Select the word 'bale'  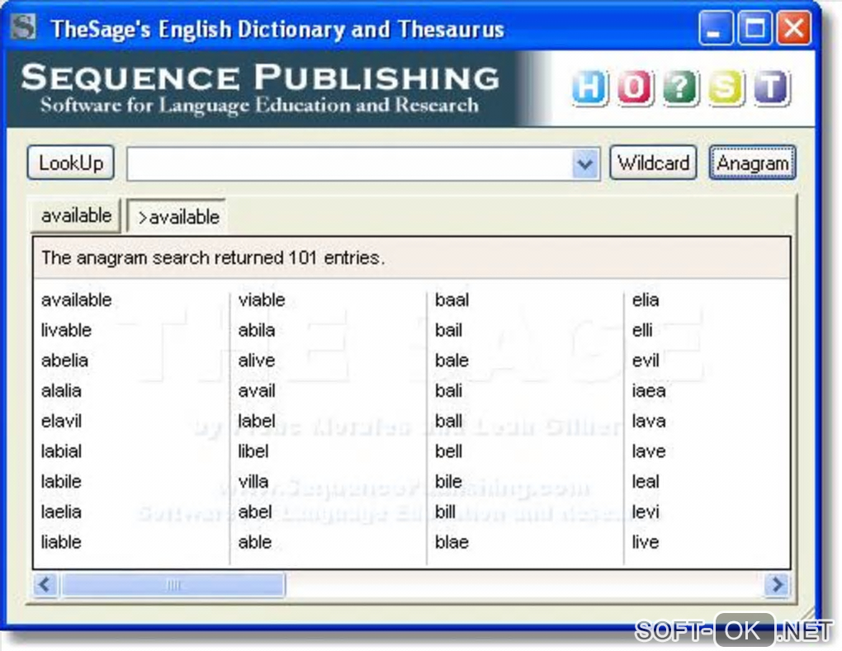(452, 360)
